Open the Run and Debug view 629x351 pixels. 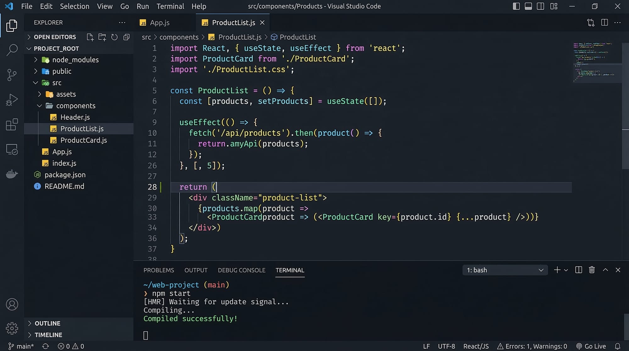click(x=12, y=100)
